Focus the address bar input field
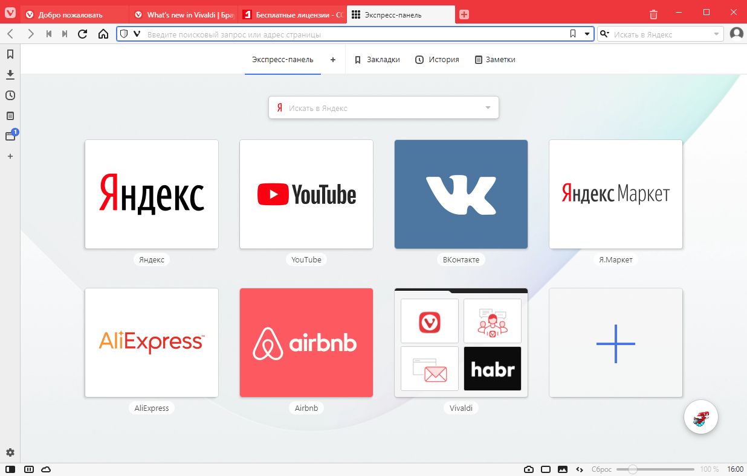The image size is (747, 476). (x=357, y=34)
